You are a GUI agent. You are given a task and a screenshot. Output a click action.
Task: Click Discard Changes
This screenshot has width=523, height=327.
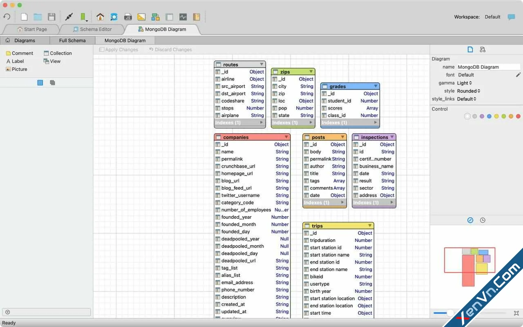click(x=170, y=50)
